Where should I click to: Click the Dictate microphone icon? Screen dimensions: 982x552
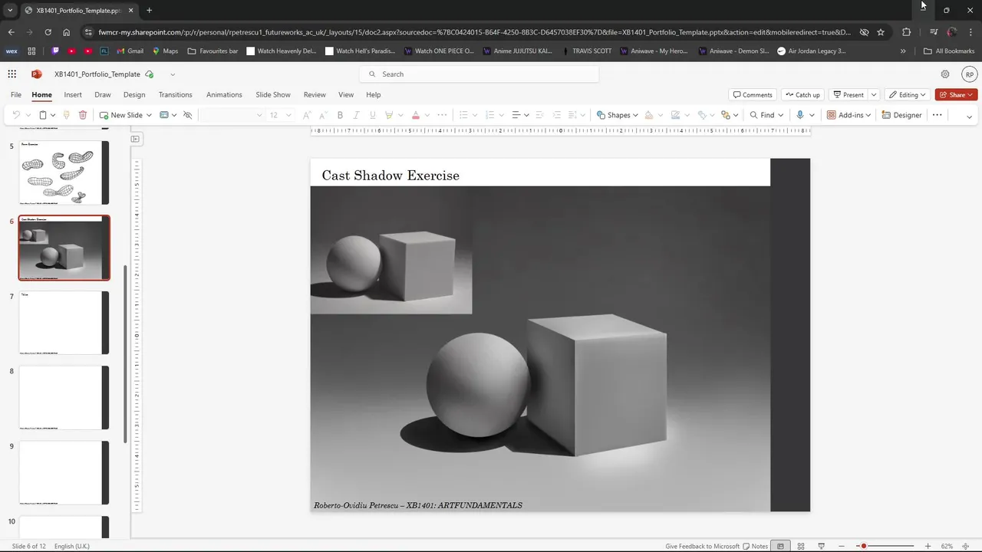point(800,115)
